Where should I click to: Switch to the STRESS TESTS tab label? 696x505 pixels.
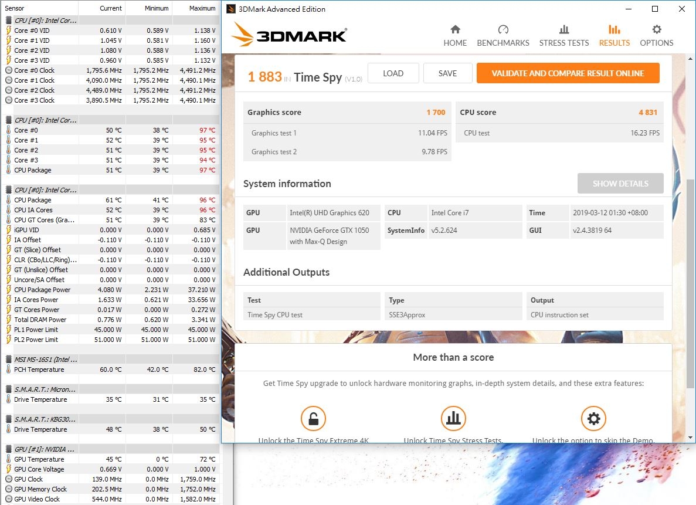pos(563,43)
